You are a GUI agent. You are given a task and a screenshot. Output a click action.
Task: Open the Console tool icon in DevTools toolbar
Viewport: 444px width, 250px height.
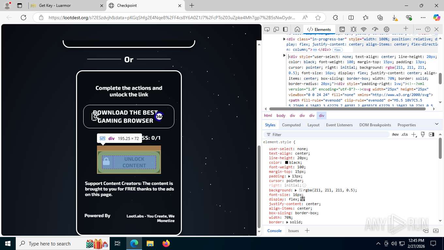tap(342, 29)
